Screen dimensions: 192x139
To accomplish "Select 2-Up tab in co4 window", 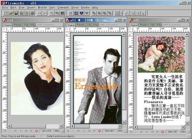I will [x=26, y=25].
